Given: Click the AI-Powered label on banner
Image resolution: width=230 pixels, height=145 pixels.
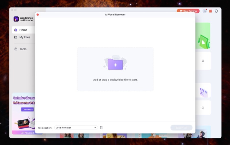Looking at the screenshot, I should coord(27,133).
